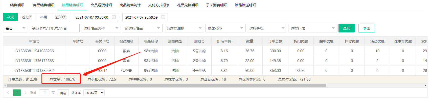The image size is (430, 99).
Task: Click start datetime 2021-07-07 00:00:00 field
Action: tap(96, 17)
